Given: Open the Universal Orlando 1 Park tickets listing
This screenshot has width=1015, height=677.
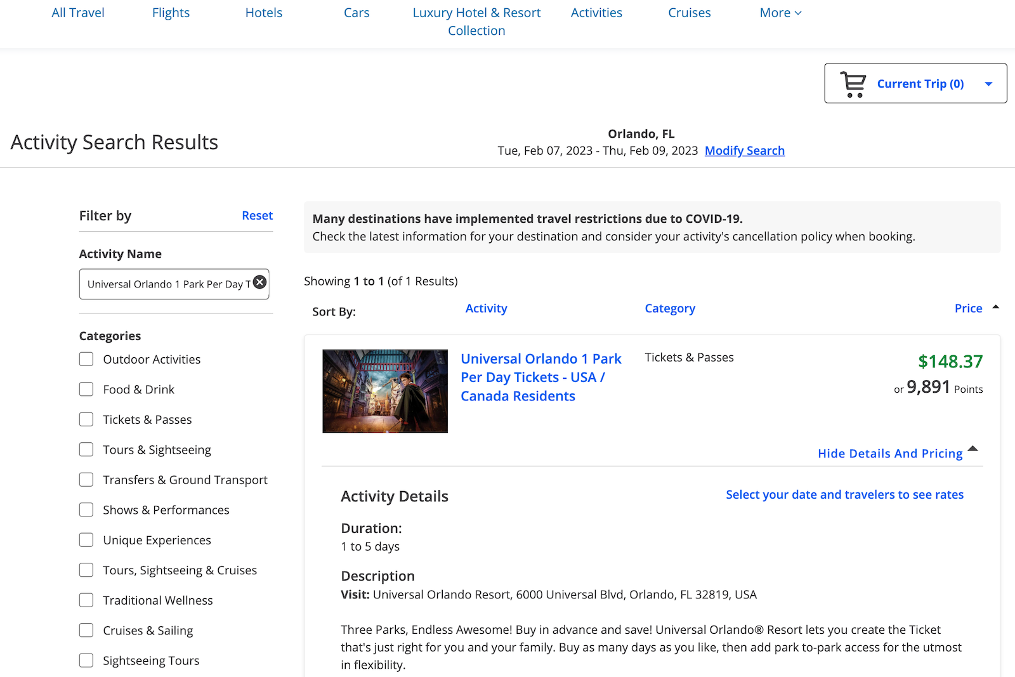Looking at the screenshot, I should pos(540,377).
